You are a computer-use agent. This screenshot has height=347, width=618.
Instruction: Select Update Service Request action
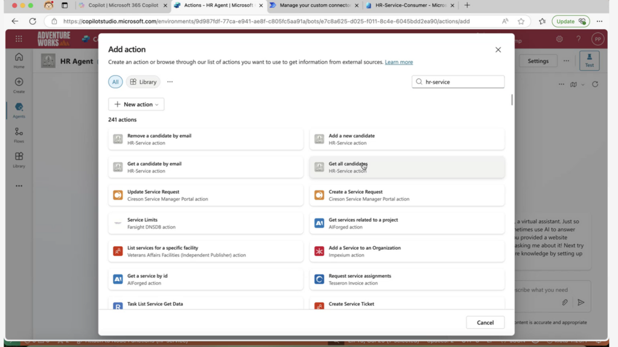coord(206,195)
